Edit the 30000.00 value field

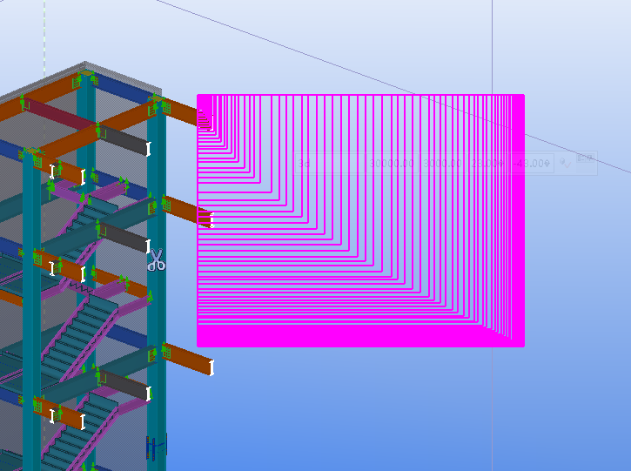[x=392, y=164]
